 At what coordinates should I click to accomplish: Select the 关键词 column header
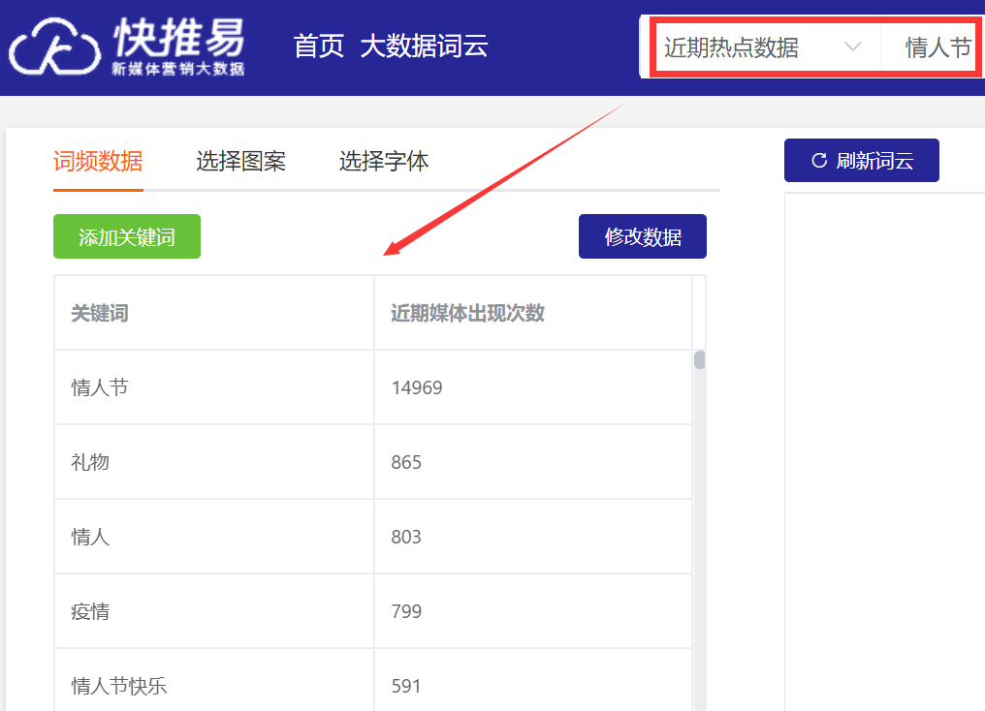214,313
